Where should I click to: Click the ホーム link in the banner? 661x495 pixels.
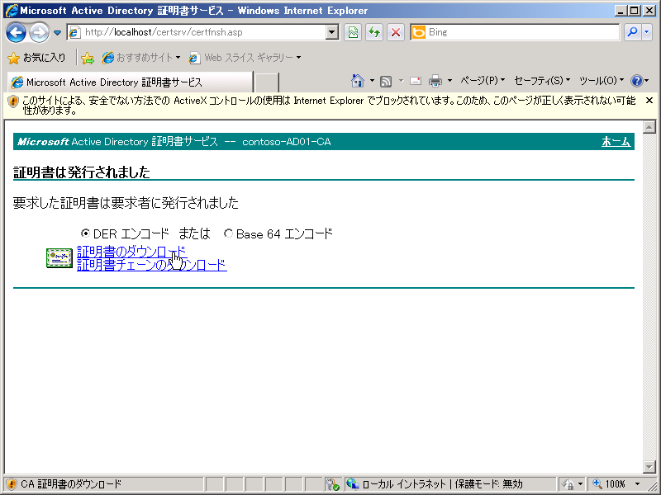pyautogui.click(x=616, y=141)
